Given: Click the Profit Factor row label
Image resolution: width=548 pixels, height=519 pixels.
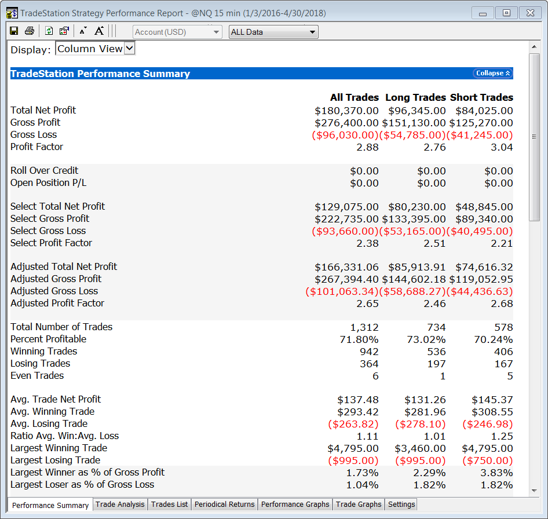Looking at the screenshot, I should click(36, 147).
